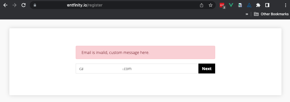Reload the register page

tap(24, 5)
